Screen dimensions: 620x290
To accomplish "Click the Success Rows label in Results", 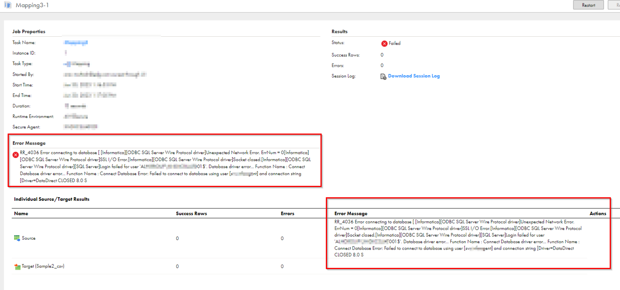I will [x=345, y=55].
